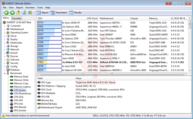The height and width of the screenshot is (119, 193).
Task: Select the Software disc icon
Action: [8, 60]
